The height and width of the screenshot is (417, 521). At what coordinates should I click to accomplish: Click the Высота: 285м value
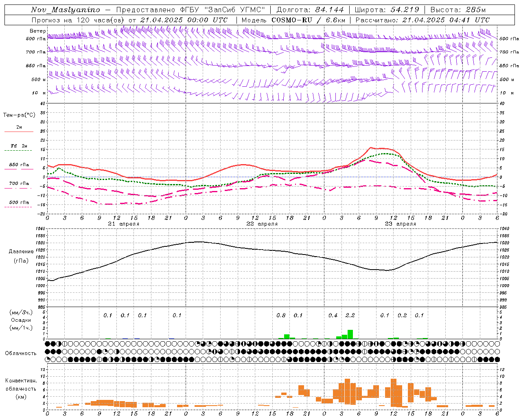pyautogui.click(x=458, y=10)
